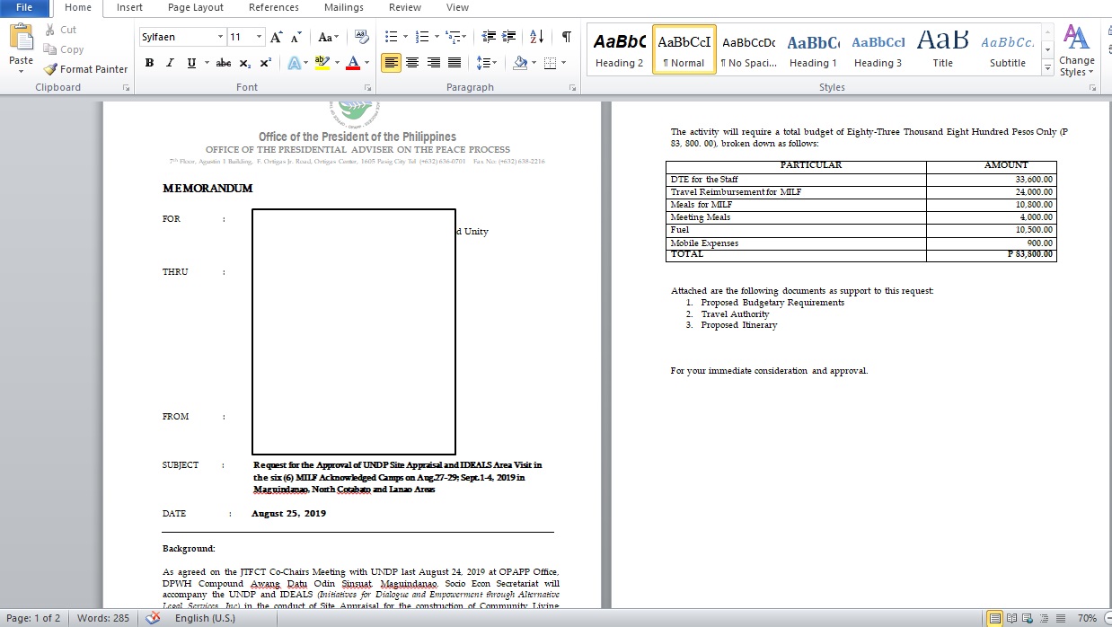Switch to Draft view

pos(1062,618)
